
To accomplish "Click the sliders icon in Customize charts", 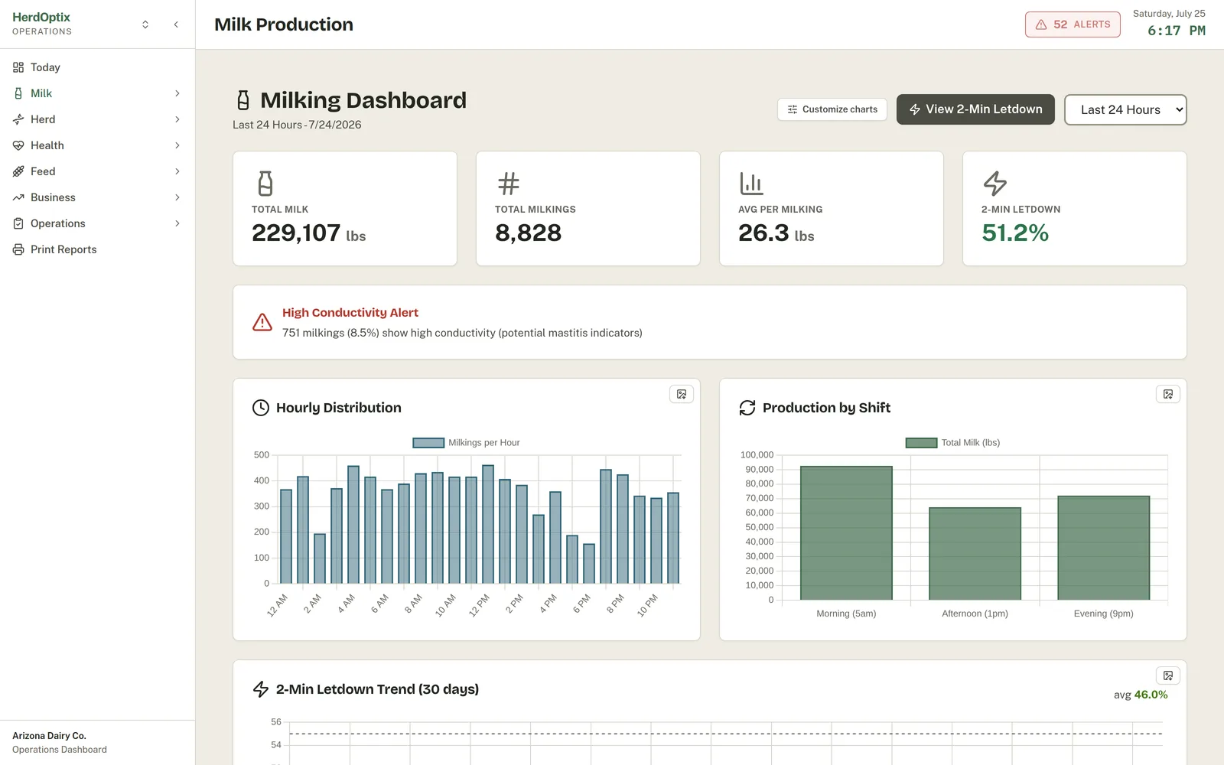I will 793,109.
